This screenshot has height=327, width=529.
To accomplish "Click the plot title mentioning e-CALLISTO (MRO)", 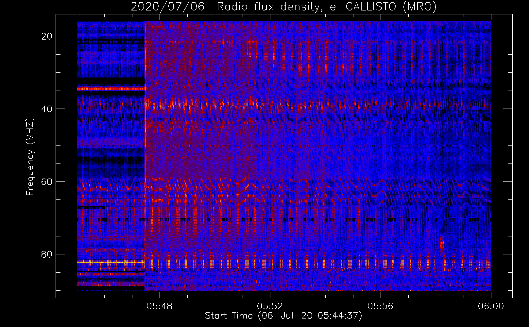I will (283, 7).
